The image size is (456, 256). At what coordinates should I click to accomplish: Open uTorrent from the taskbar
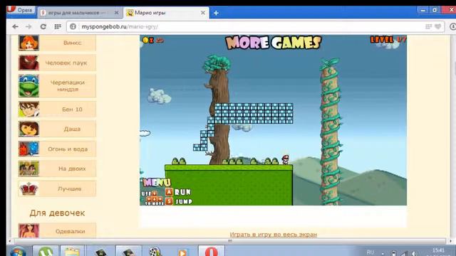(x=46, y=251)
